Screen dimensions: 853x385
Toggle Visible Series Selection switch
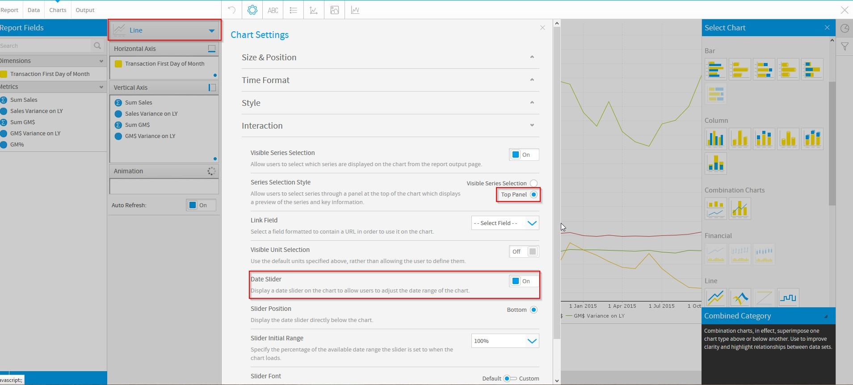[x=524, y=155]
